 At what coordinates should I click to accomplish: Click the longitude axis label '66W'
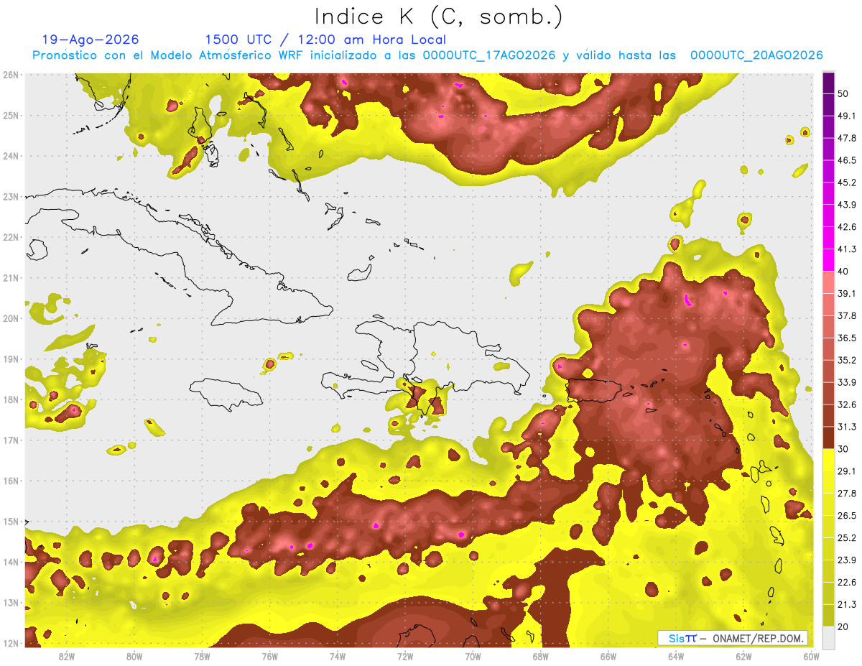tap(608, 656)
